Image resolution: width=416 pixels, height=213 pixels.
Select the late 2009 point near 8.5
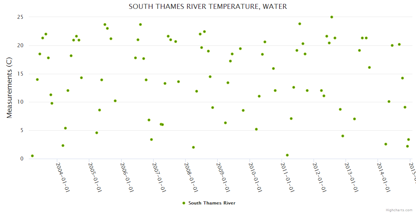[x=243, y=110]
